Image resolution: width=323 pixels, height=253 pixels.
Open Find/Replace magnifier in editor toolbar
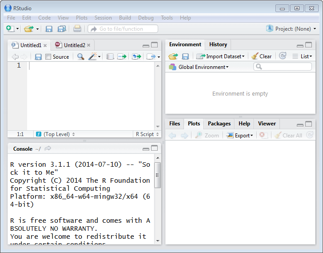80,56
